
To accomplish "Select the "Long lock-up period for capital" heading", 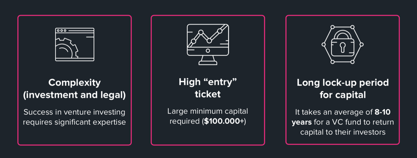I will pyautogui.click(x=343, y=89).
